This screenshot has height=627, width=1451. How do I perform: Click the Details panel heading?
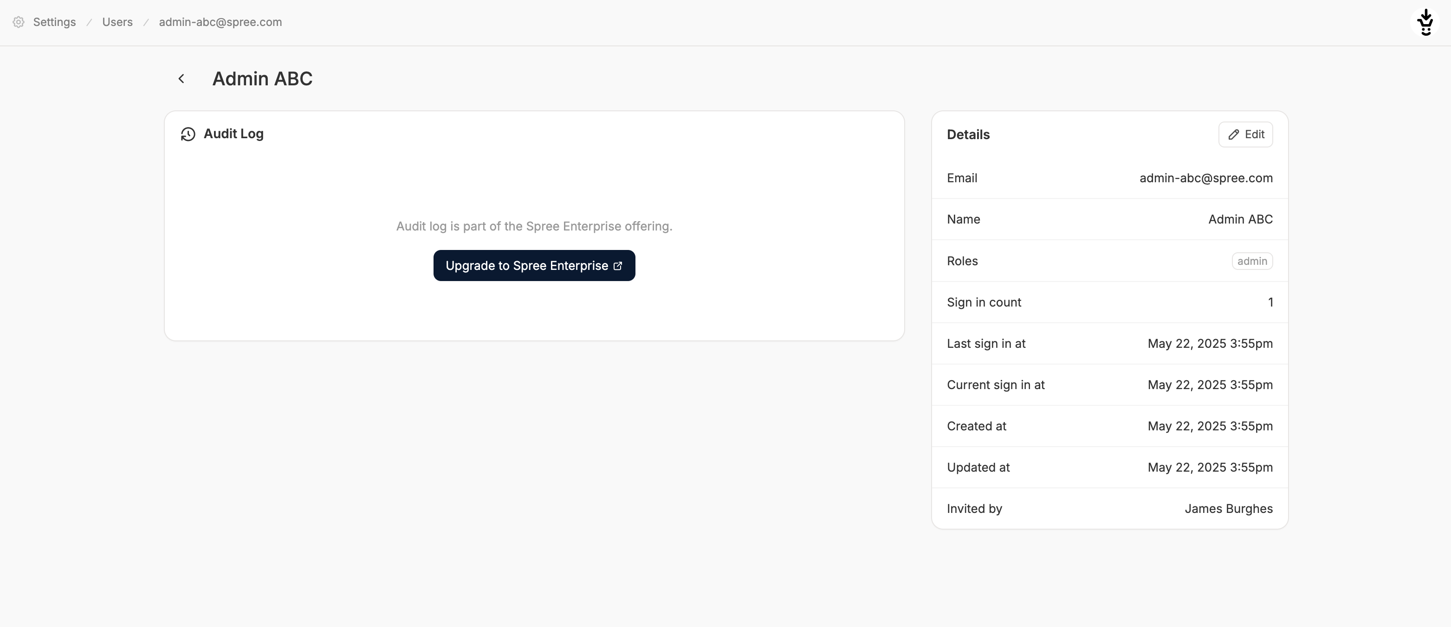(x=968, y=134)
